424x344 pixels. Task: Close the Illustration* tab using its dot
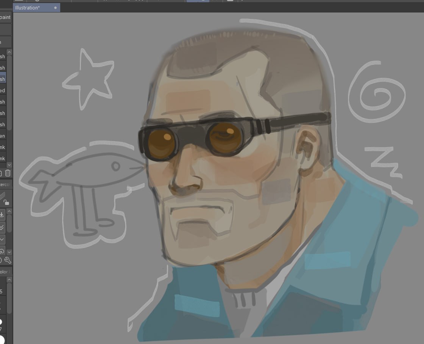click(x=55, y=8)
